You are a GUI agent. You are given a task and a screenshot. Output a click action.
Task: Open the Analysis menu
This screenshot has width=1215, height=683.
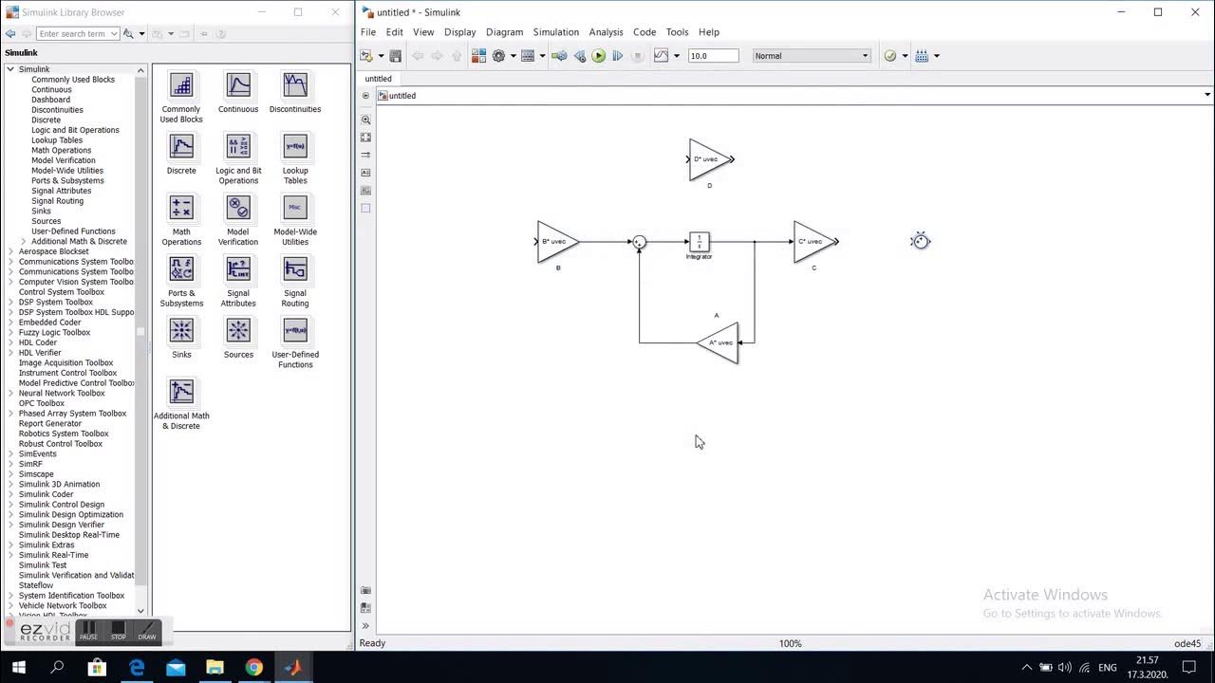[606, 32]
